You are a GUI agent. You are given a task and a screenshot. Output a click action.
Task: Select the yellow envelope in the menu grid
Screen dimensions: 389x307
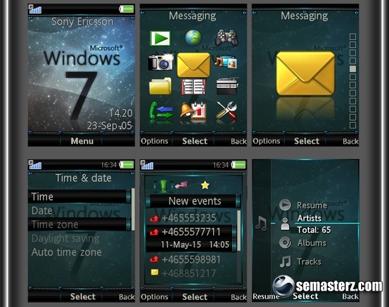pos(194,65)
